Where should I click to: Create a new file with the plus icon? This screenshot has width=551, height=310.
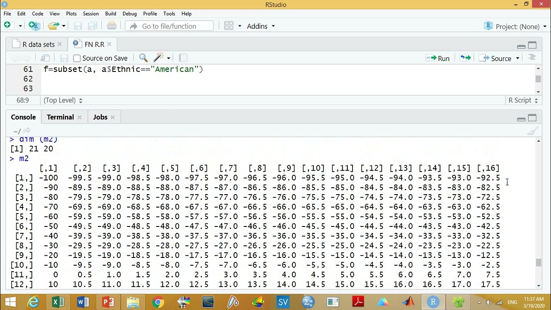click(x=7, y=26)
